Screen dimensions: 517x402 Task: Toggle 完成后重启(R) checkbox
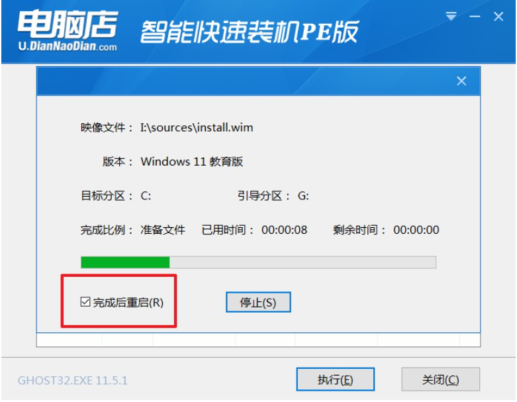(85, 302)
